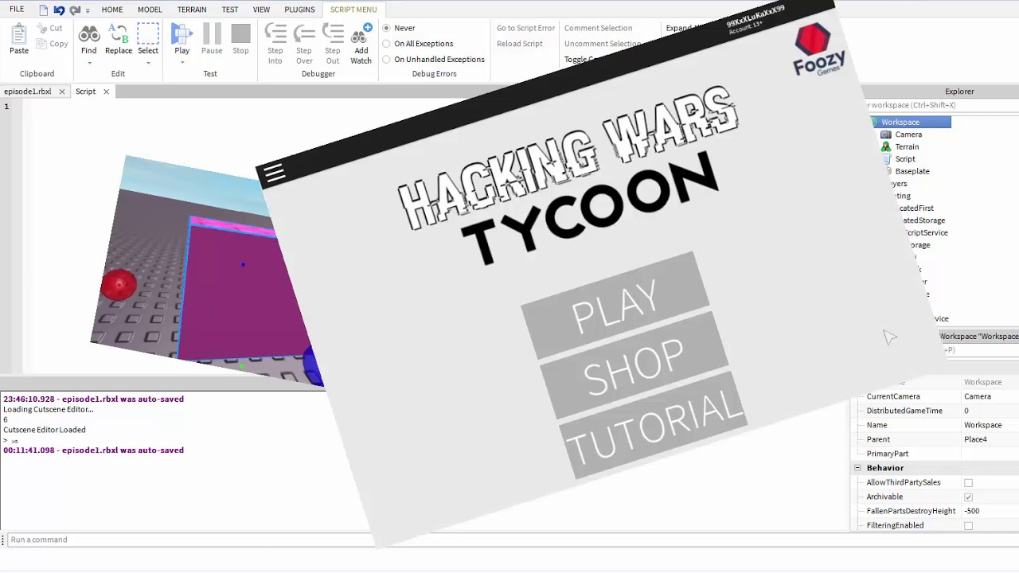The image size is (1019, 573).
Task: Click the SHOP button in the game menu
Action: (634, 367)
